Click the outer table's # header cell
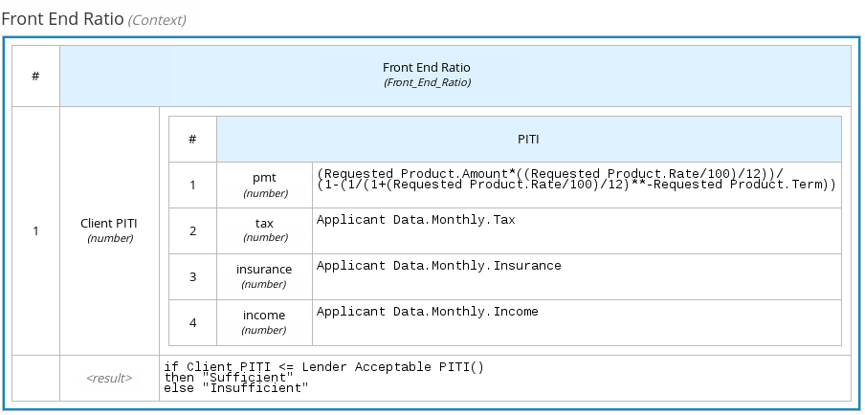The image size is (865, 415). [x=35, y=75]
